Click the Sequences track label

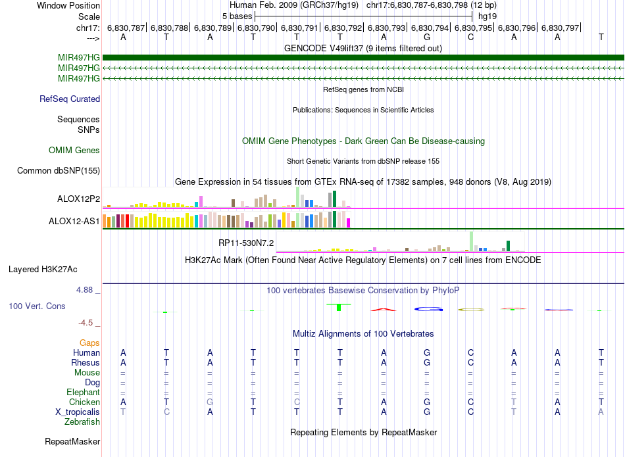(78, 119)
